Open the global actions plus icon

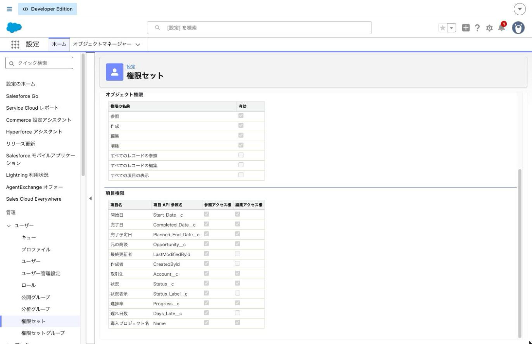click(x=466, y=28)
